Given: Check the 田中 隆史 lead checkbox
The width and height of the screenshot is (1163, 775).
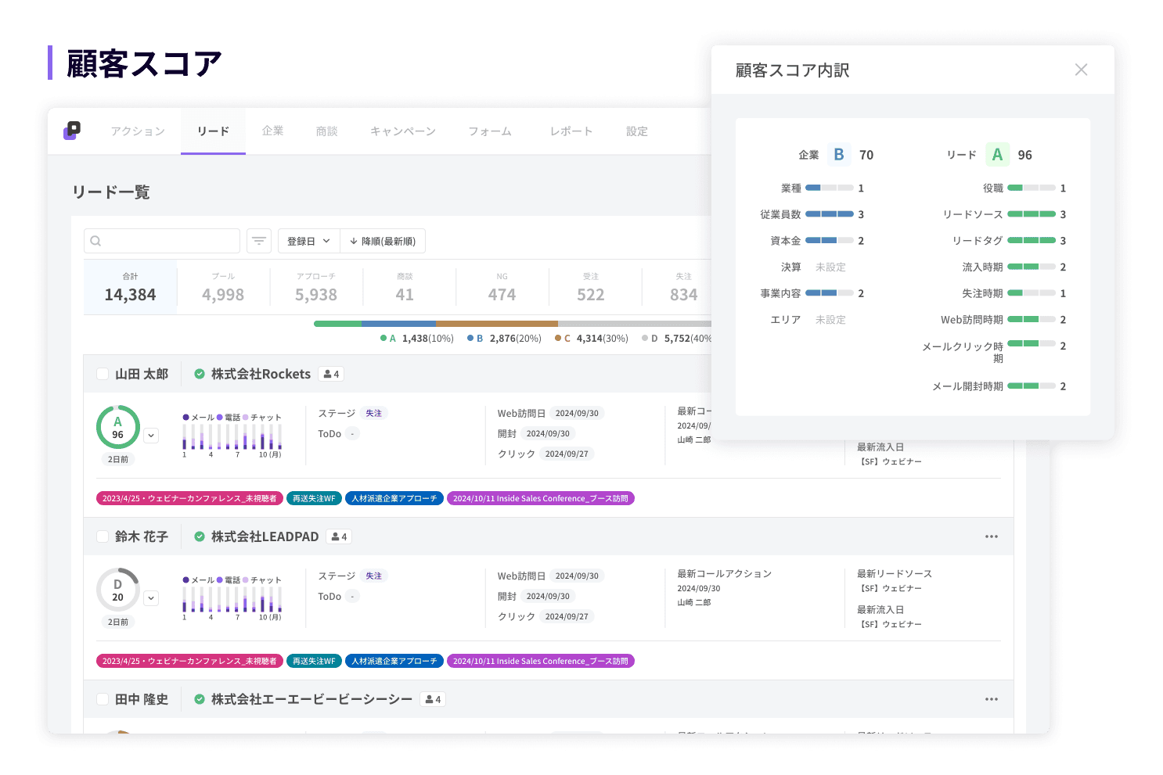Looking at the screenshot, I should point(103,699).
